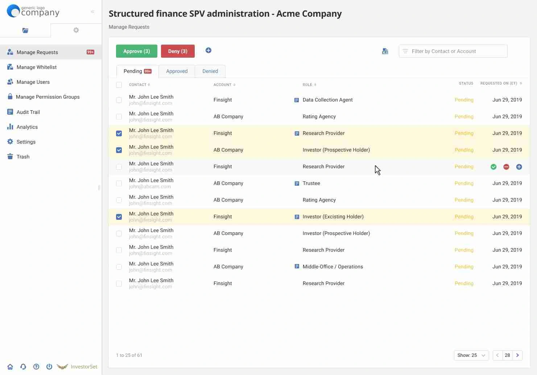Open the gear settings sidebar tab
Image resolution: width=537 pixels, height=375 pixels.
tap(76, 30)
